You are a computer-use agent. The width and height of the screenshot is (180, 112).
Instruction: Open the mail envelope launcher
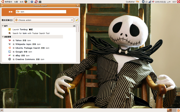click(x=29, y=2)
